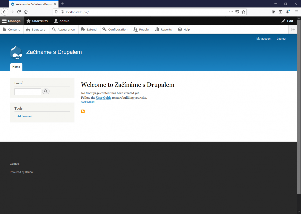Open a new browser tab
This screenshot has height=214, width=301.
pyautogui.click(x=62, y=4)
